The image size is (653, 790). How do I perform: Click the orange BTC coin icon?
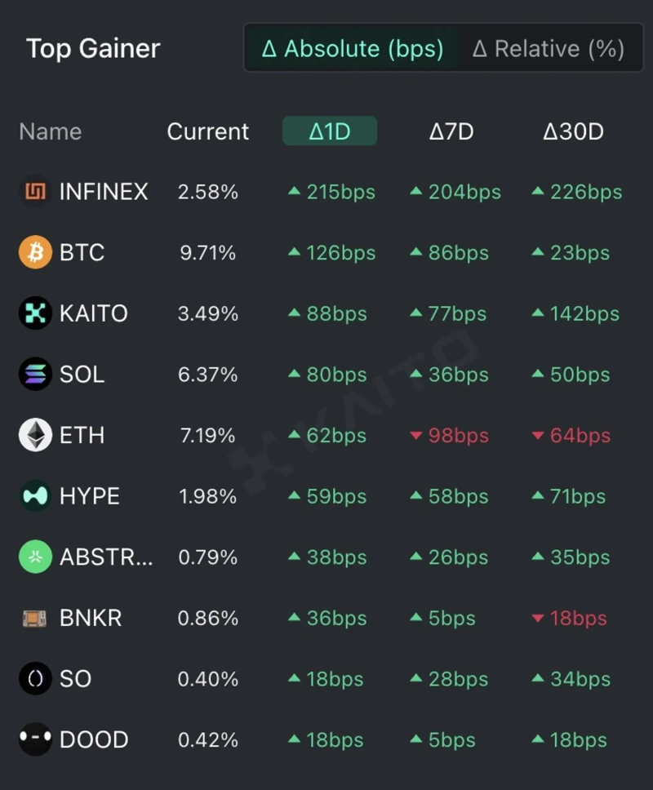pyautogui.click(x=35, y=253)
